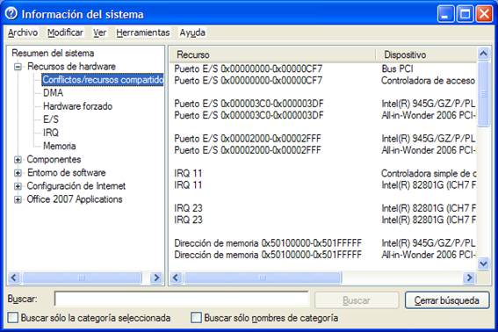This screenshot has height=332, width=498.
Task: Select Resumen del sistema in the tree
Action: [x=53, y=53]
